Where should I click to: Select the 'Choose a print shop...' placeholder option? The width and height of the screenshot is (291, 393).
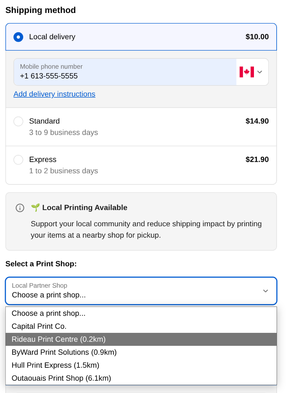49,313
